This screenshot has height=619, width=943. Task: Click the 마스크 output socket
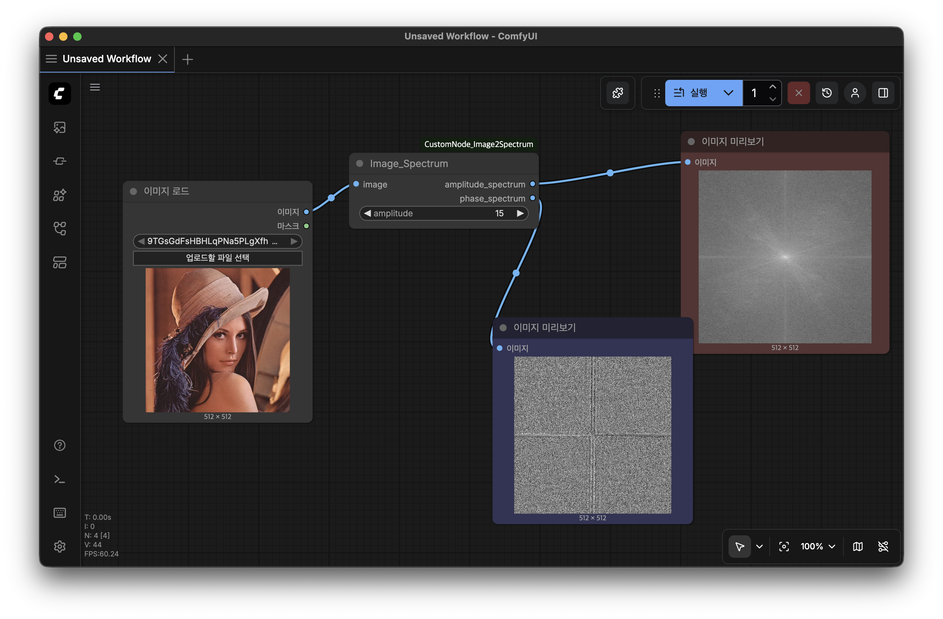306,226
